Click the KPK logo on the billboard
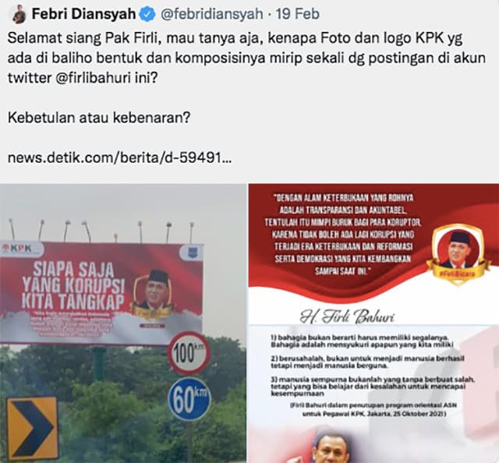The height and width of the screenshot is (463, 499). (x=17, y=248)
